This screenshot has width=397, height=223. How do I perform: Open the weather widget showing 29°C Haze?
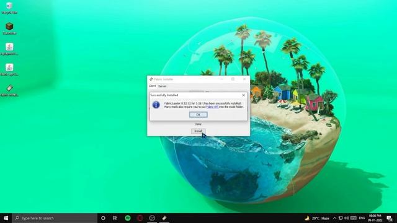point(317,218)
